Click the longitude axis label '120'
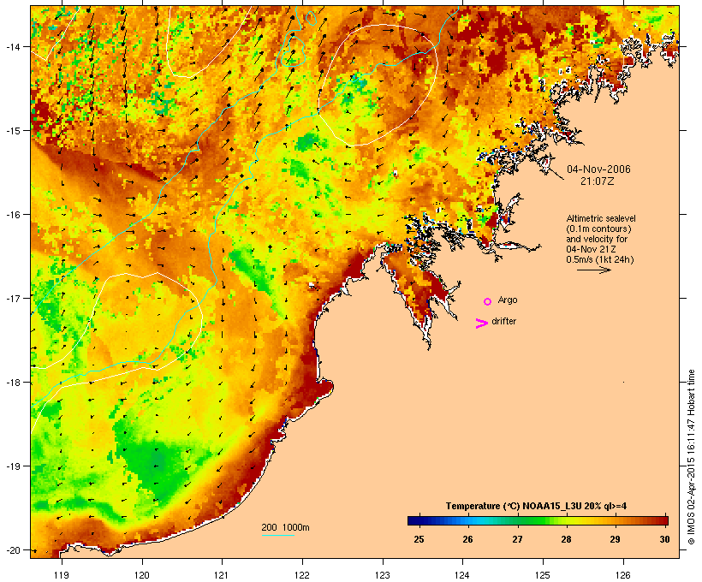Screen dimensions: 702x582 point(142,575)
